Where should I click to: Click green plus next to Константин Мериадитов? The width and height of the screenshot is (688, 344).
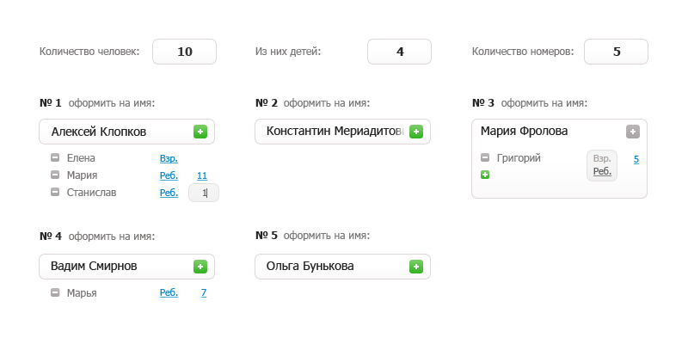pos(416,132)
